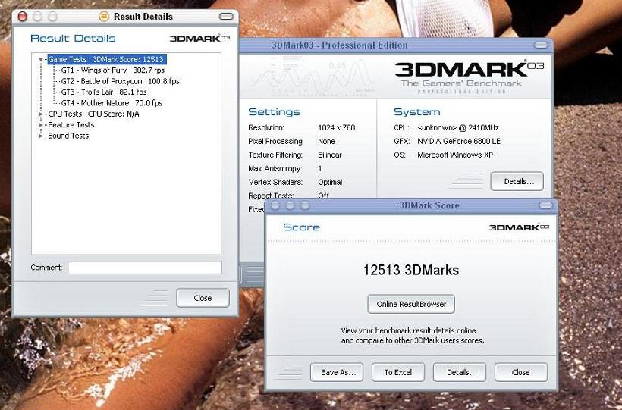Screen dimensions: 622x410
Task: Click CPU text <unknown> @ 2410MHz
Action: (x=458, y=127)
